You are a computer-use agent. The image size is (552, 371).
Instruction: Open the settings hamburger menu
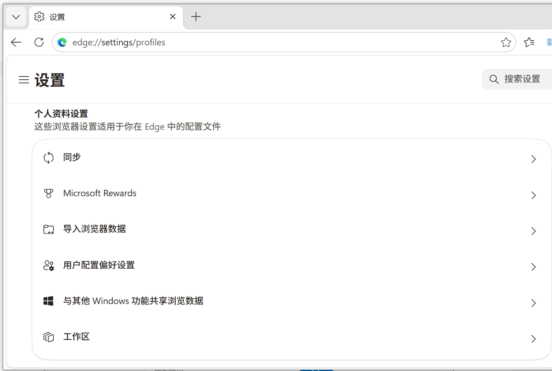pyautogui.click(x=23, y=80)
